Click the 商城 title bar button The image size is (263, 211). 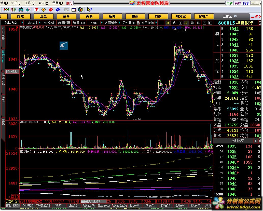[x=238, y=3]
